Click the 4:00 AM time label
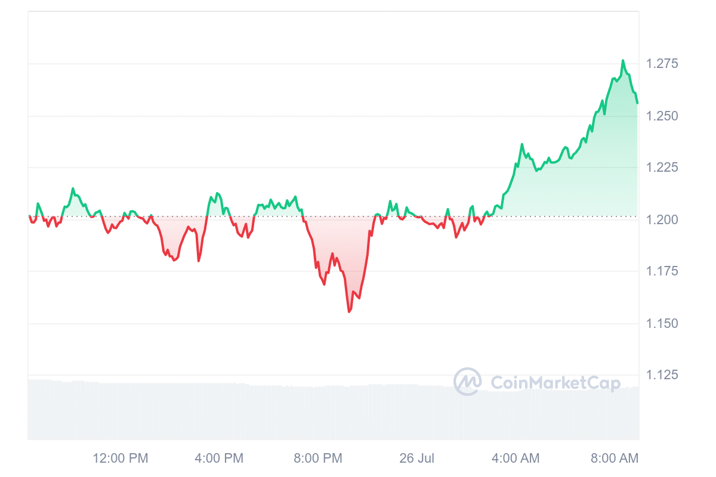The height and width of the screenshot is (477, 716). [515, 458]
